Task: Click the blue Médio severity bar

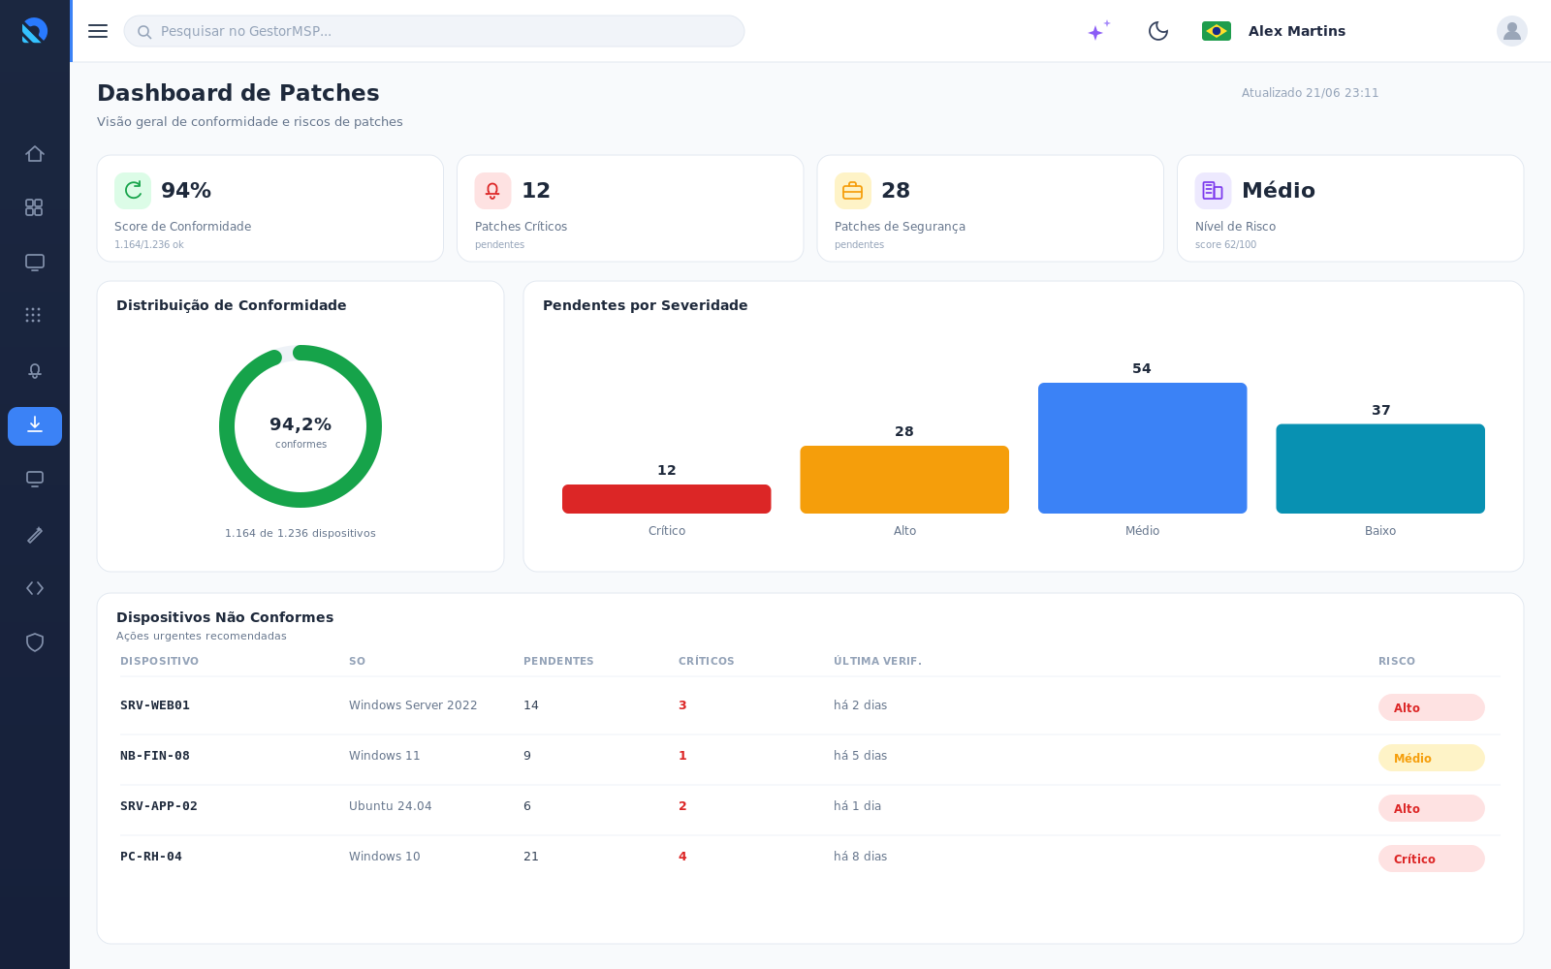Action: click(x=1142, y=448)
